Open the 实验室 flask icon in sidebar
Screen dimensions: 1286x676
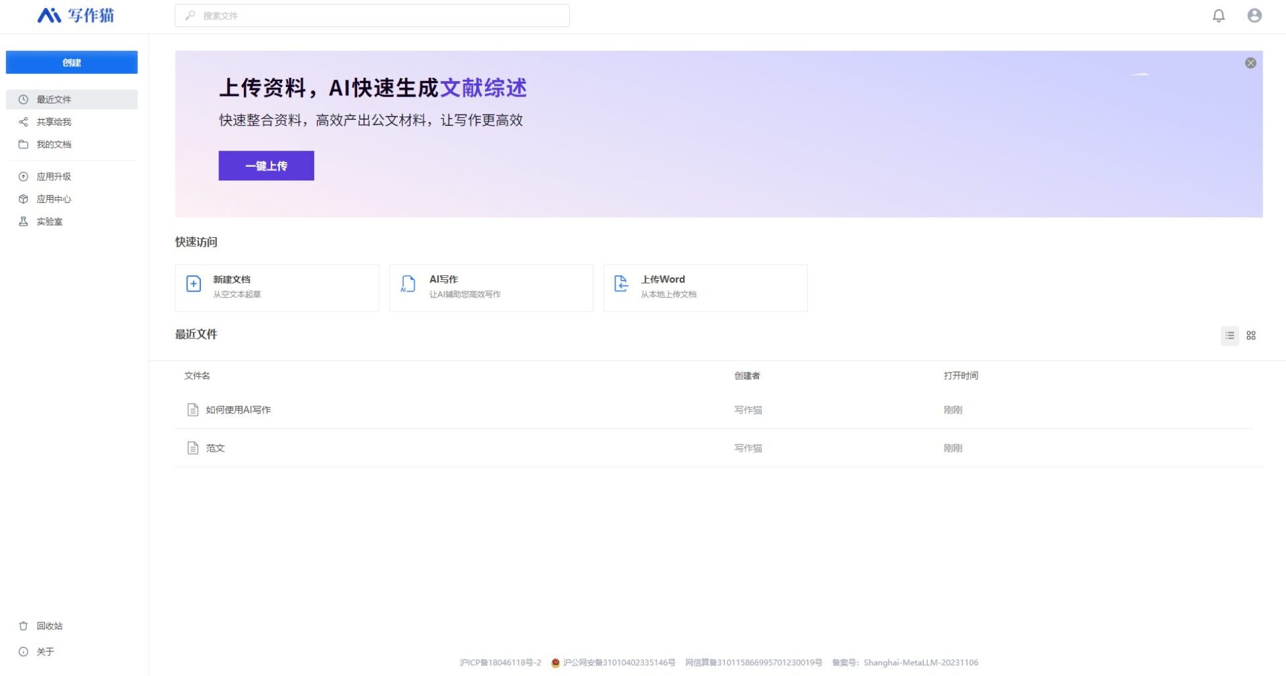(x=23, y=221)
